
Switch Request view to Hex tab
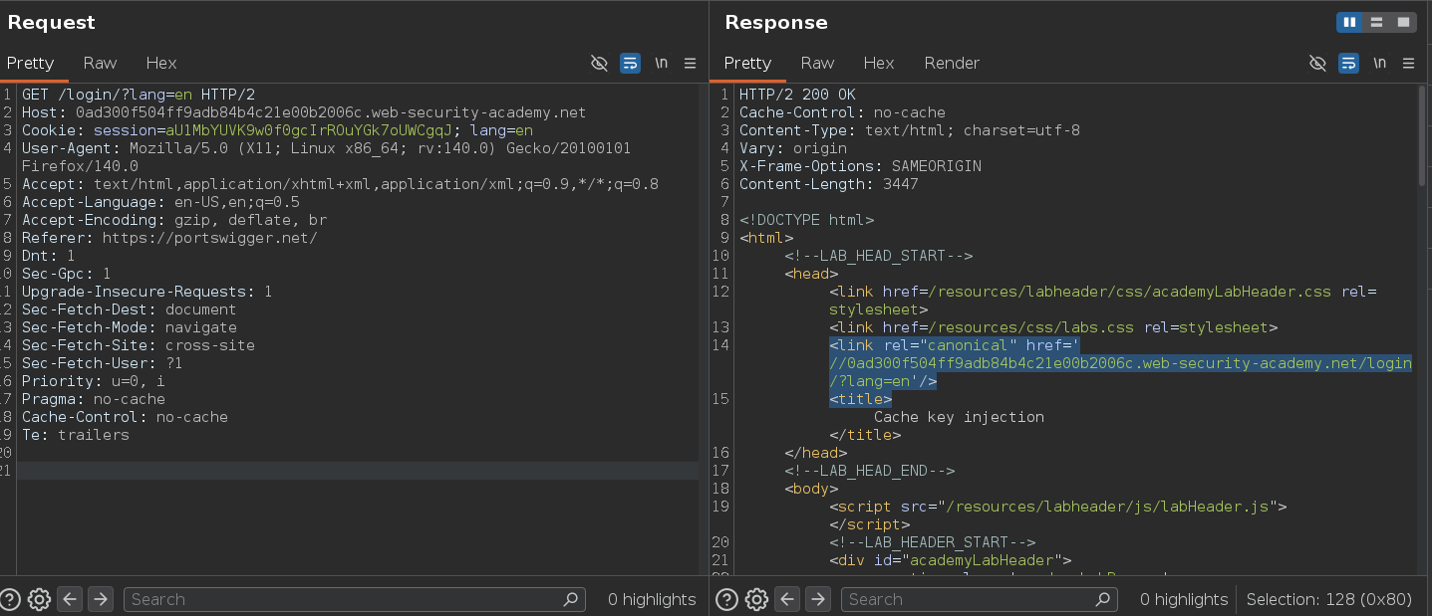pyautogui.click(x=160, y=63)
